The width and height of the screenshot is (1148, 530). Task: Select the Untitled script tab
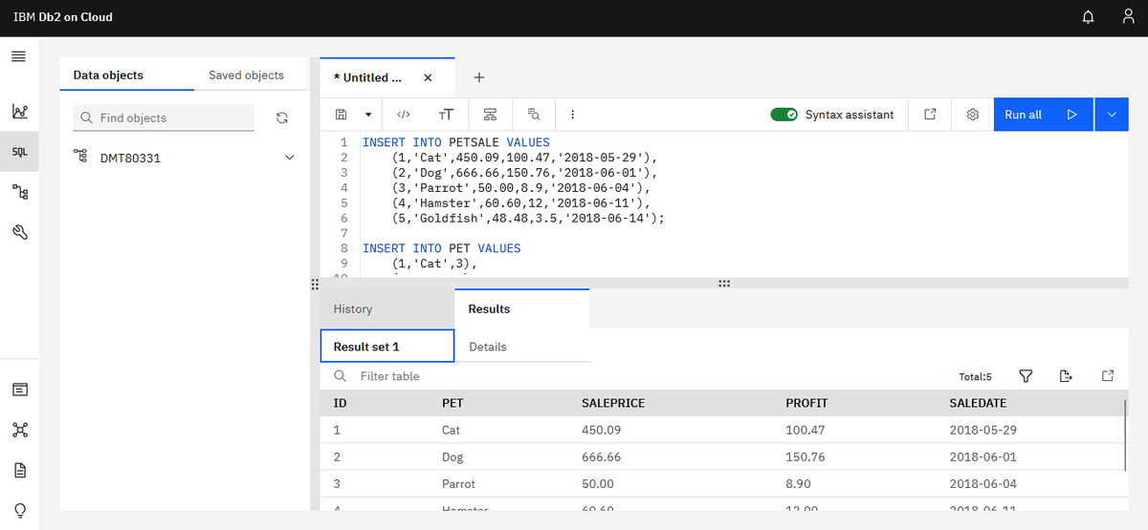tap(367, 77)
